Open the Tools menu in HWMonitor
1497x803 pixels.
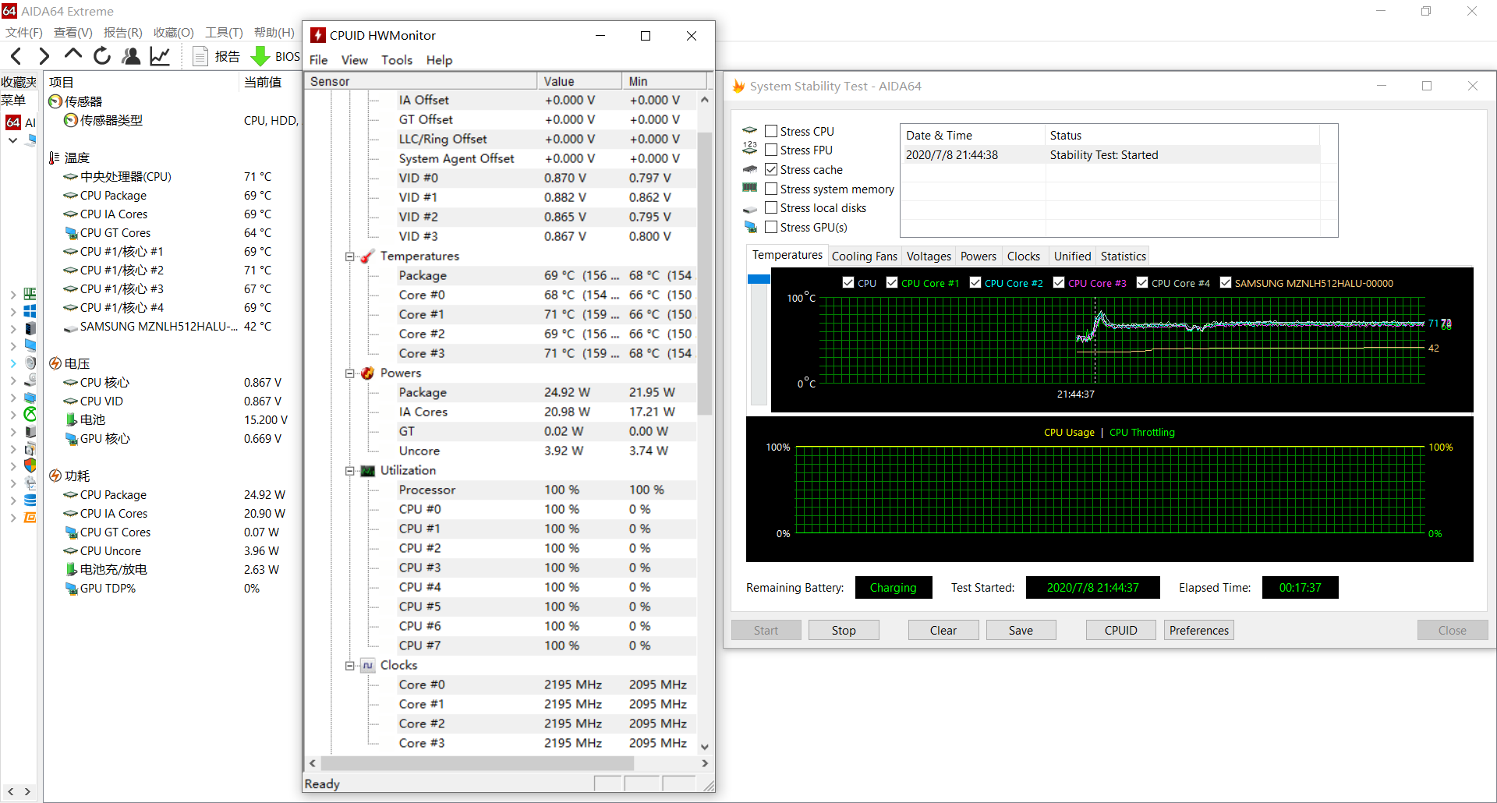396,60
